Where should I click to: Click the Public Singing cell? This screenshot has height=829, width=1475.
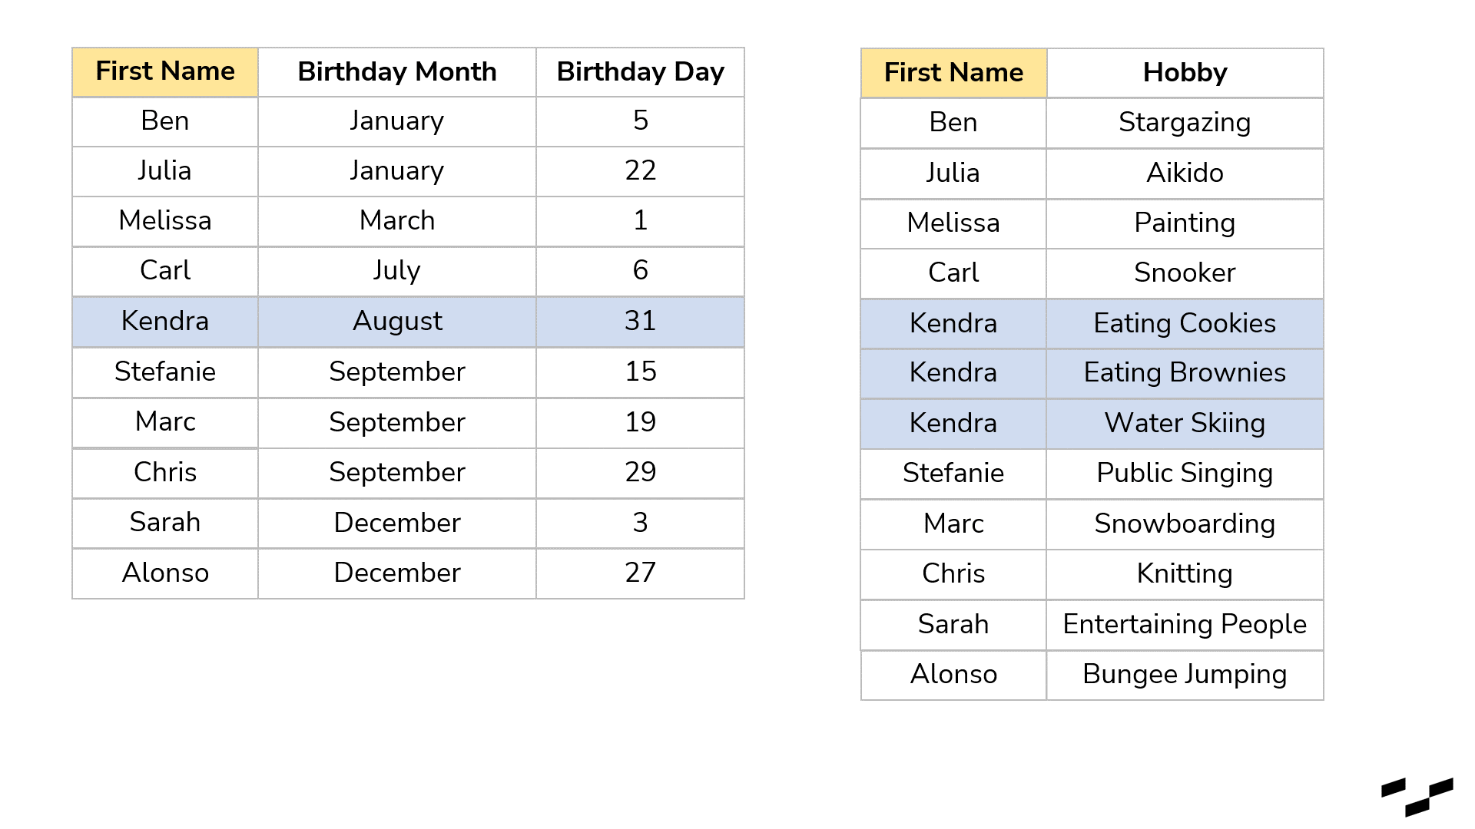coord(1185,474)
